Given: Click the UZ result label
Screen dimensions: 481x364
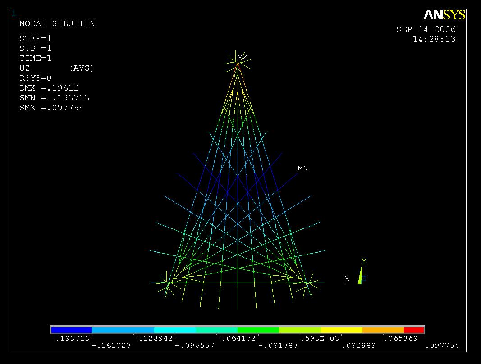Looking at the screenshot, I should point(24,68).
